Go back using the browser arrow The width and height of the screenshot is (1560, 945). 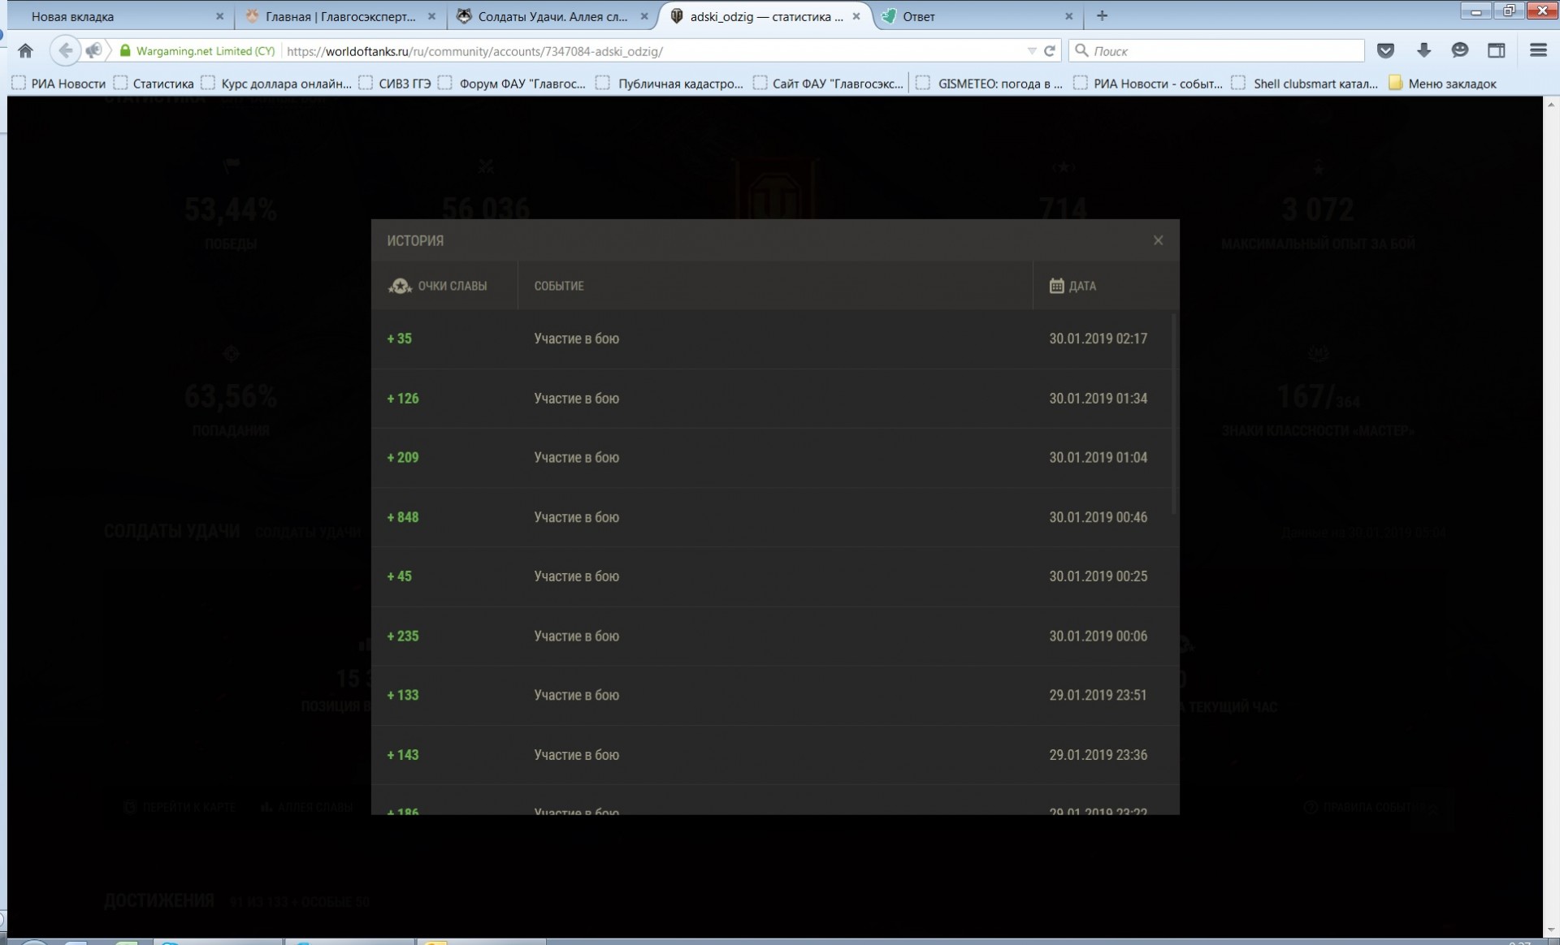point(65,50)
